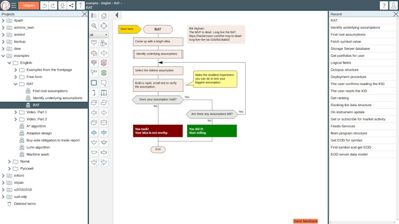Expand 'Examples from the frontpage' folder
The image size is (399, 224).
click(x=15, y=70)
